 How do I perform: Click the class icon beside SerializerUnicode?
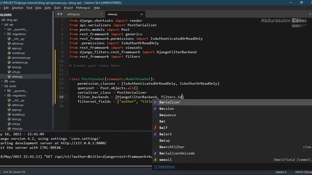click(155, 154)
